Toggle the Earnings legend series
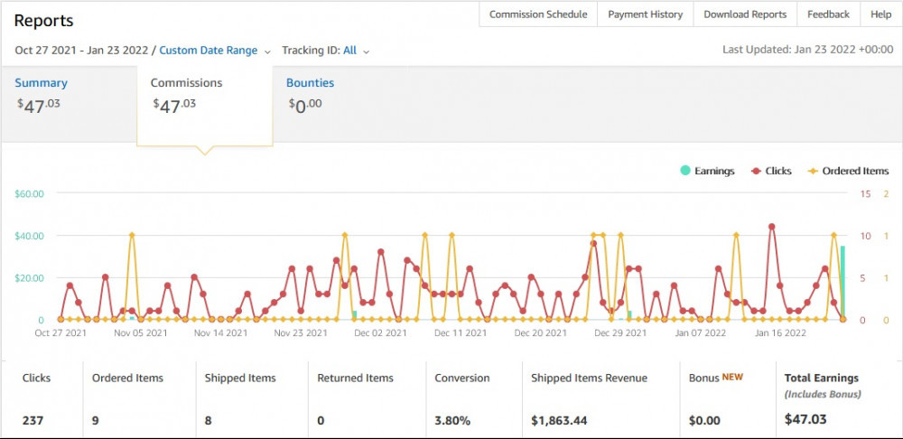 point(714,171)
